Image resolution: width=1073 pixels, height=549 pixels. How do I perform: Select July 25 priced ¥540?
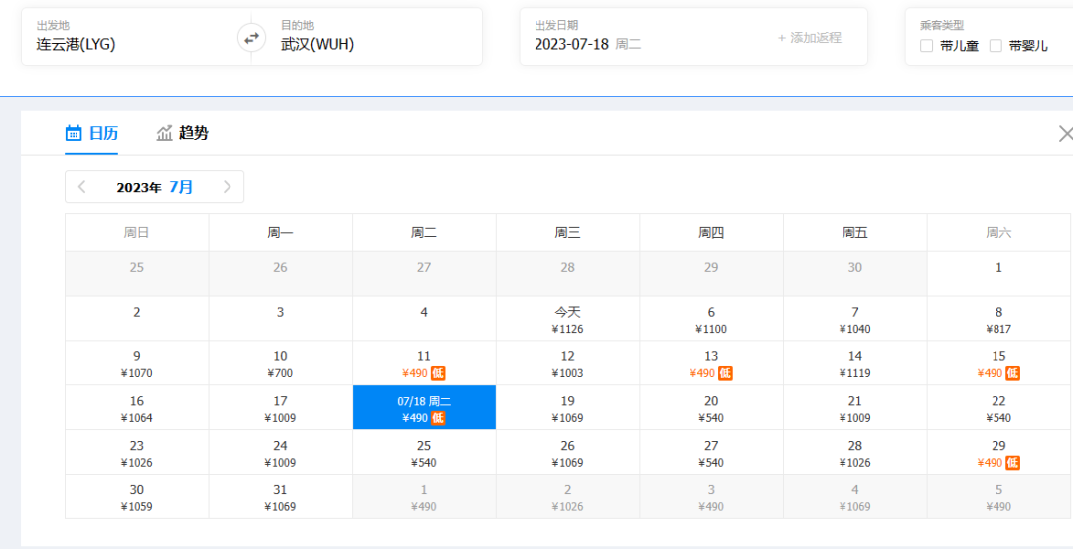(424, 452)
